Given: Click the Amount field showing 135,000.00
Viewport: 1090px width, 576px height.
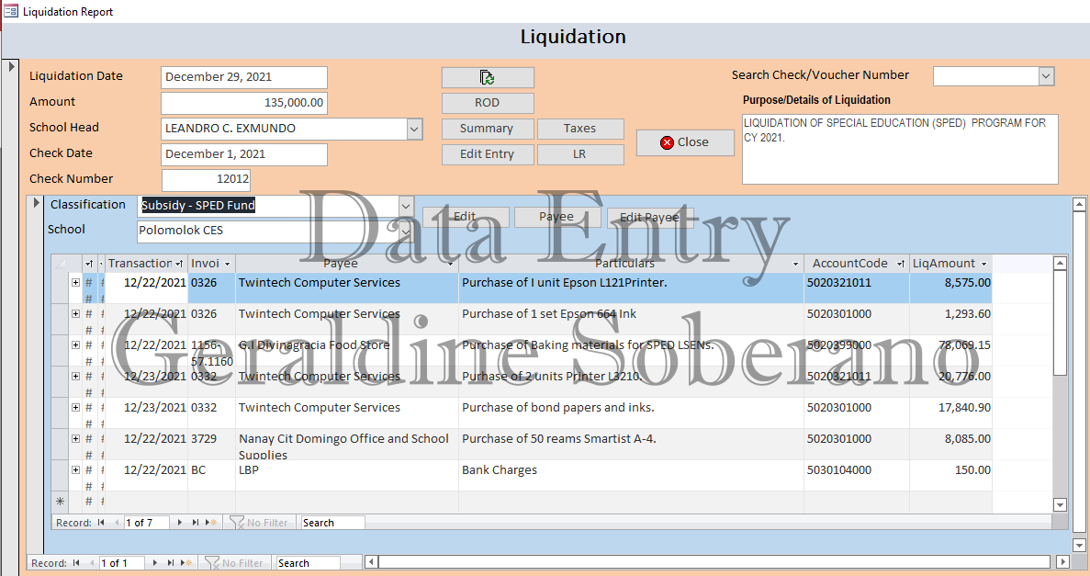Looking at the screenshot, I should pyautogui.click(x=244, y=103).
